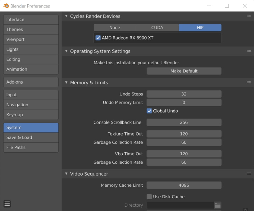Collapse the Cycles Render Devices section
Viewport: 254px width, 211px height.
pyautogui.click(x=66, y=16)
